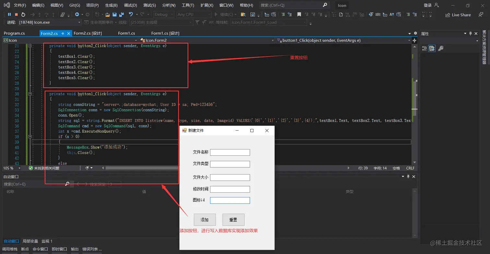Click the 重置 button in the 新建文件 window
Screen dimensions: 490x254
pos(233,220)
